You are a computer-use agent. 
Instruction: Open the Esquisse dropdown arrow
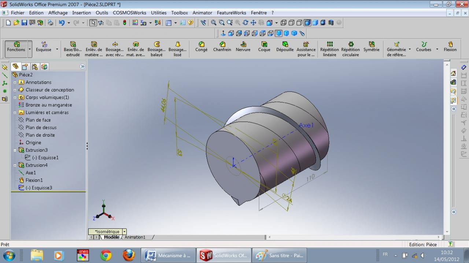coord(57,49)
